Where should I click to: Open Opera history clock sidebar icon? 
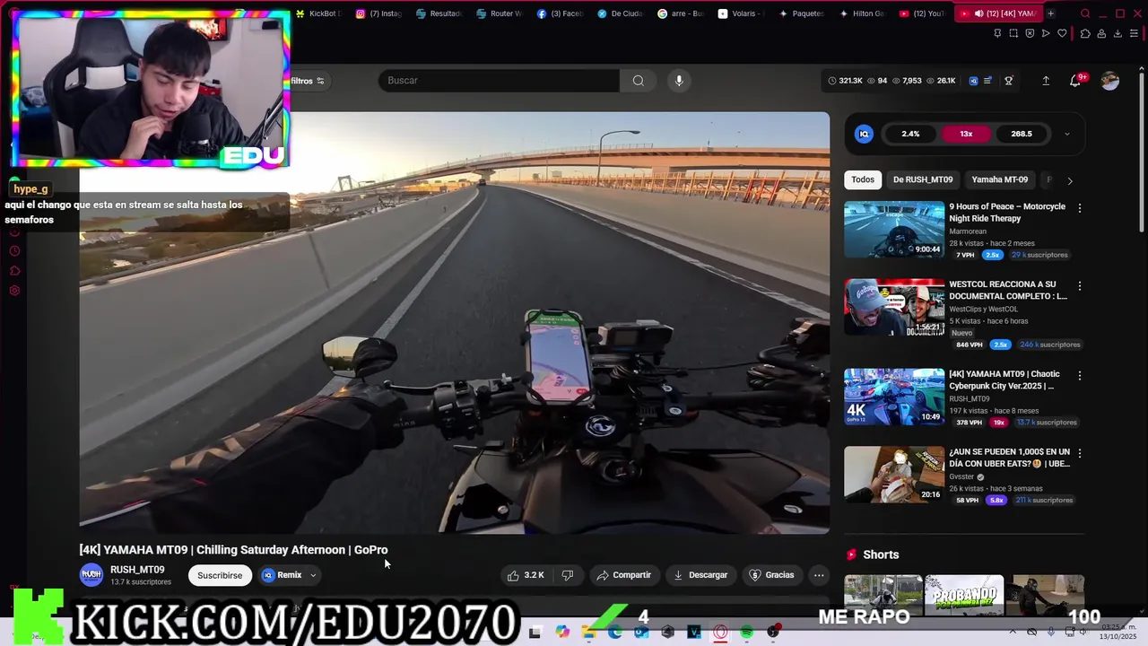point(14,251)
